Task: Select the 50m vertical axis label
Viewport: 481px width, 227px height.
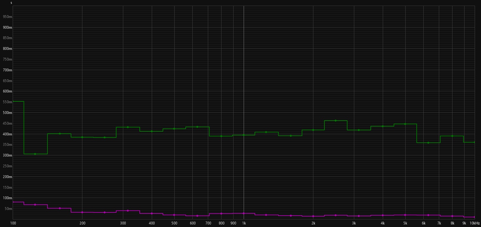Action: point(8,209)
